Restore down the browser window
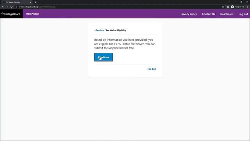 (x=241, y=2)
